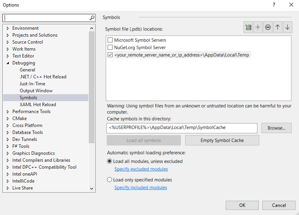Click the search magnifier icon in options search
Image resolution: width=299 pixels, height=215 pixels.
[x=92, y=18]
